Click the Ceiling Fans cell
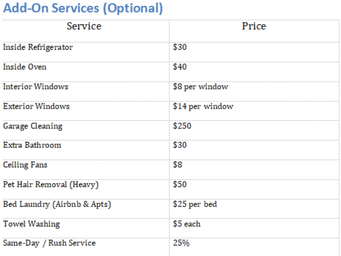 click(x=25, y=165)
